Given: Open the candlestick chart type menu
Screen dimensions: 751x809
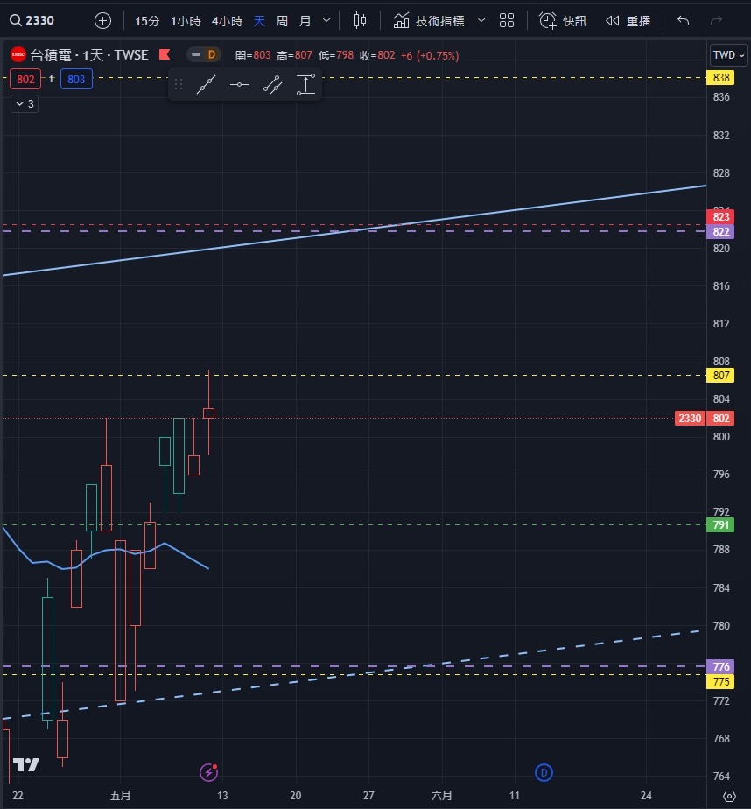Looking at the screenshot, I should pos(360,21).
